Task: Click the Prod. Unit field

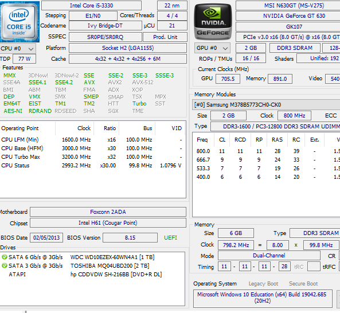Action: pos(165,37)
